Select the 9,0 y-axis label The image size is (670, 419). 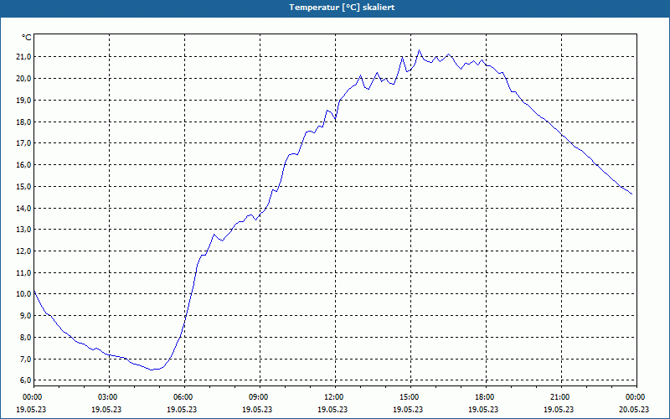click(x=25, y=316)
